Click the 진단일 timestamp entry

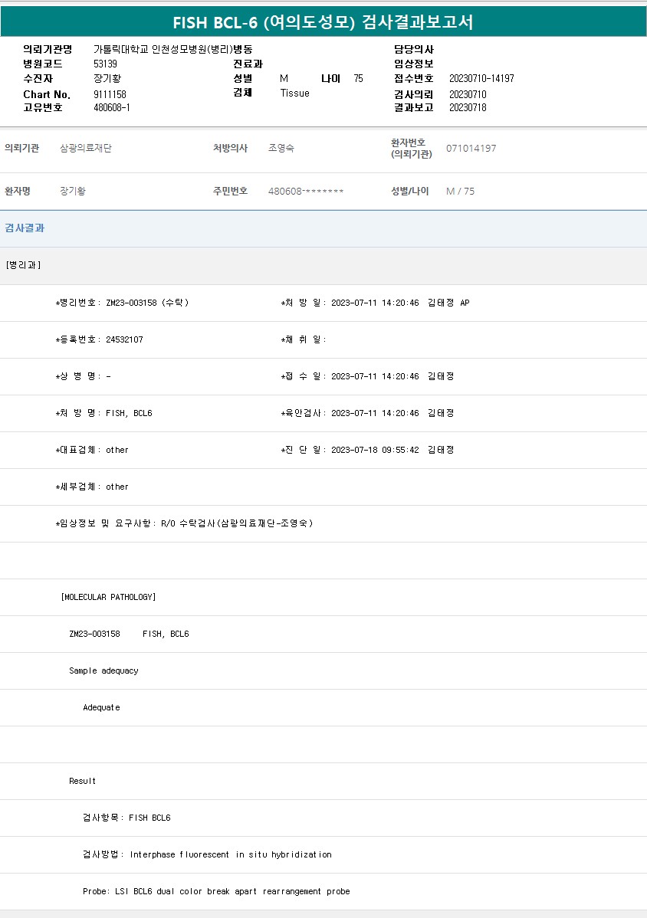(367, 450)
